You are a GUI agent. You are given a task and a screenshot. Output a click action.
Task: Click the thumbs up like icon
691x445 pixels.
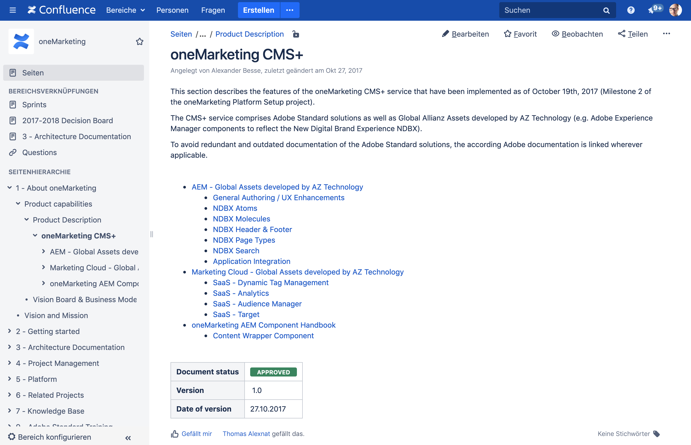(x=174, y=434)
